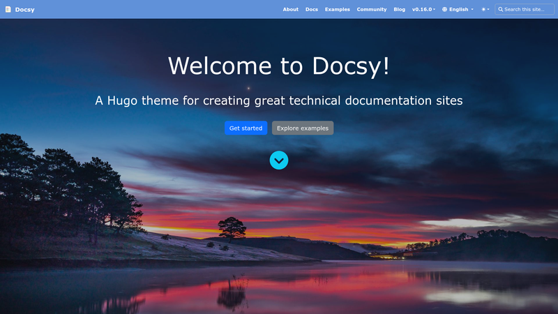Screen dimensions: 558x314
Task: Click the Hugo theme subtitle text
Action: pos(278,100)
